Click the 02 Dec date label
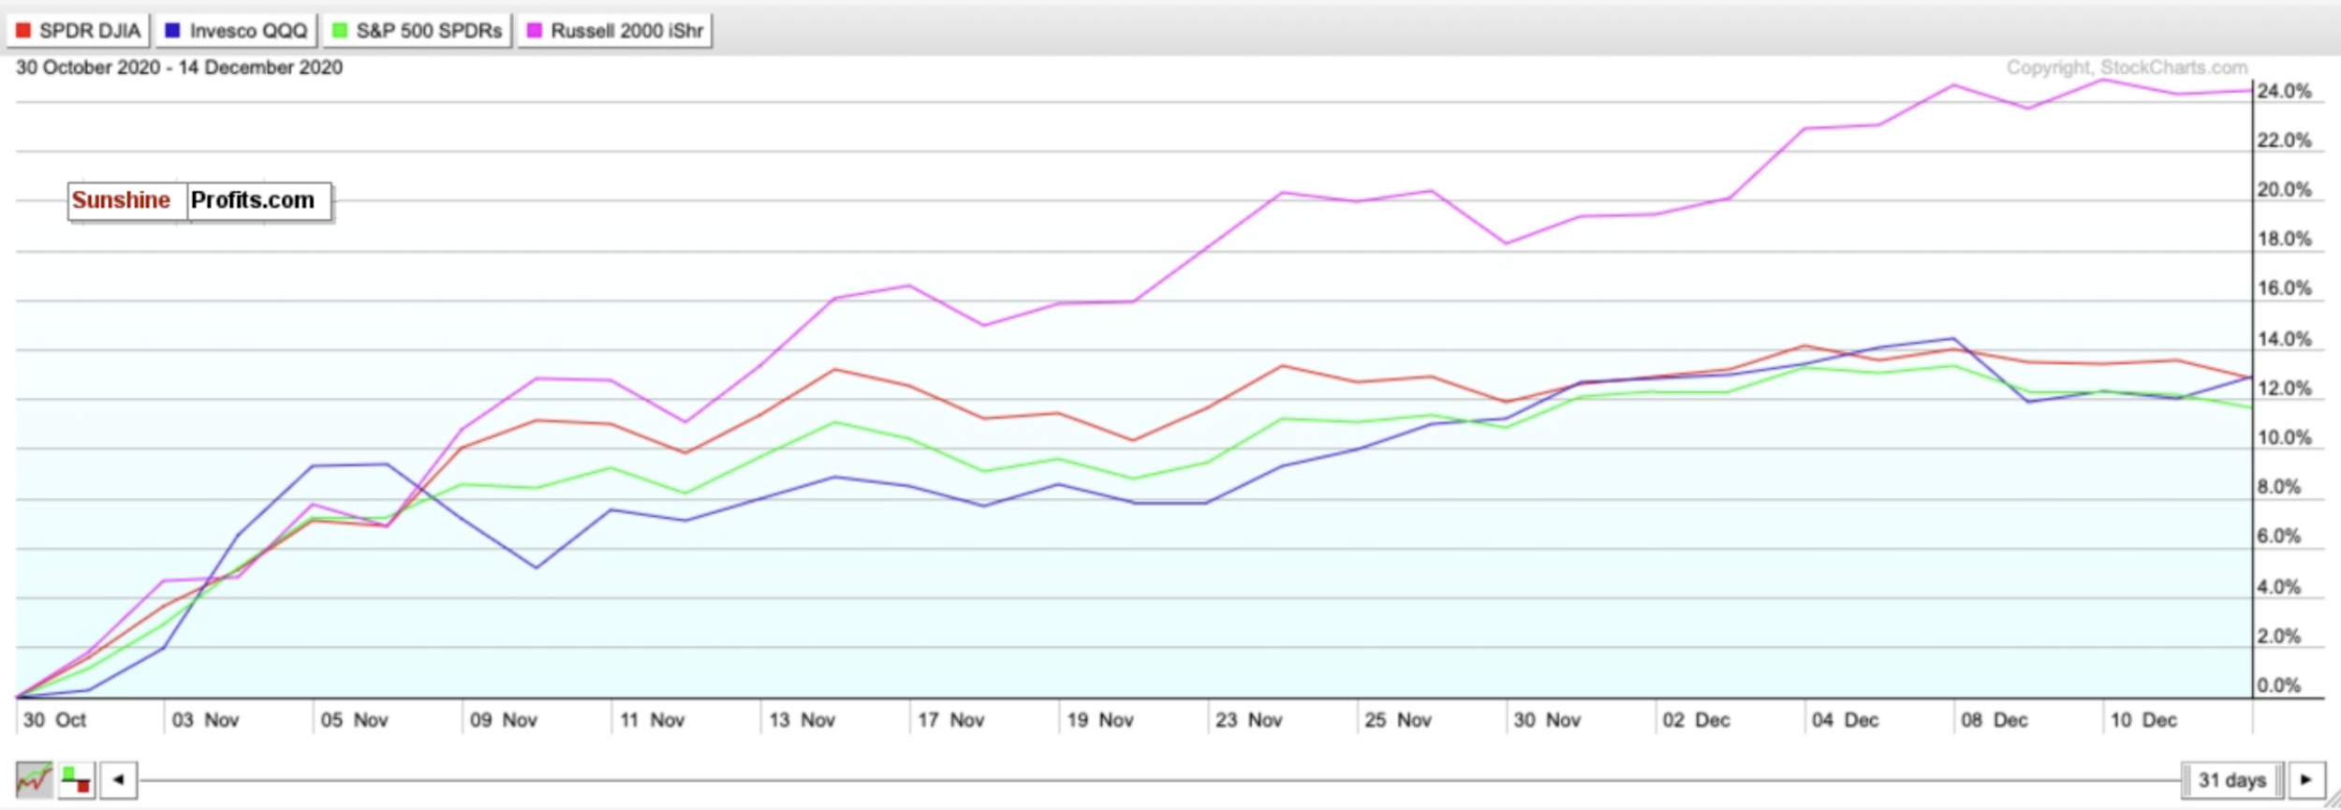2341x810 pixels. click(x=1696, y=720)
